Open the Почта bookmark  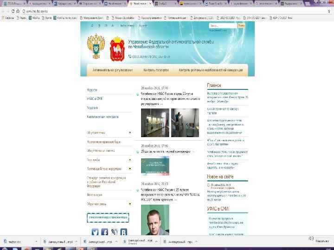pyautogui.click(x=47, y=18)
